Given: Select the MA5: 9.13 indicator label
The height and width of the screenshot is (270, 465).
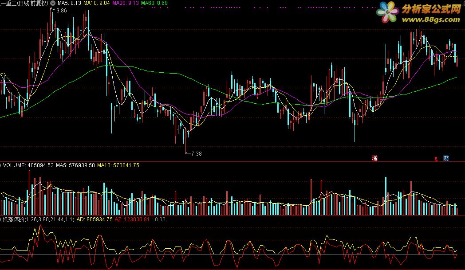Looking at the screenshot, I should 69,3.
